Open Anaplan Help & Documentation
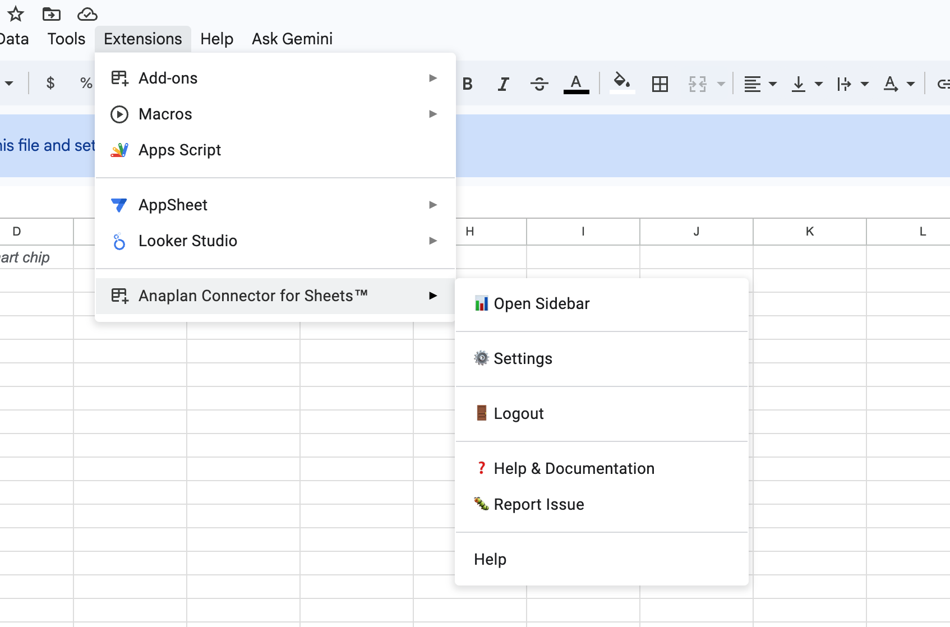 coord(573,468)
